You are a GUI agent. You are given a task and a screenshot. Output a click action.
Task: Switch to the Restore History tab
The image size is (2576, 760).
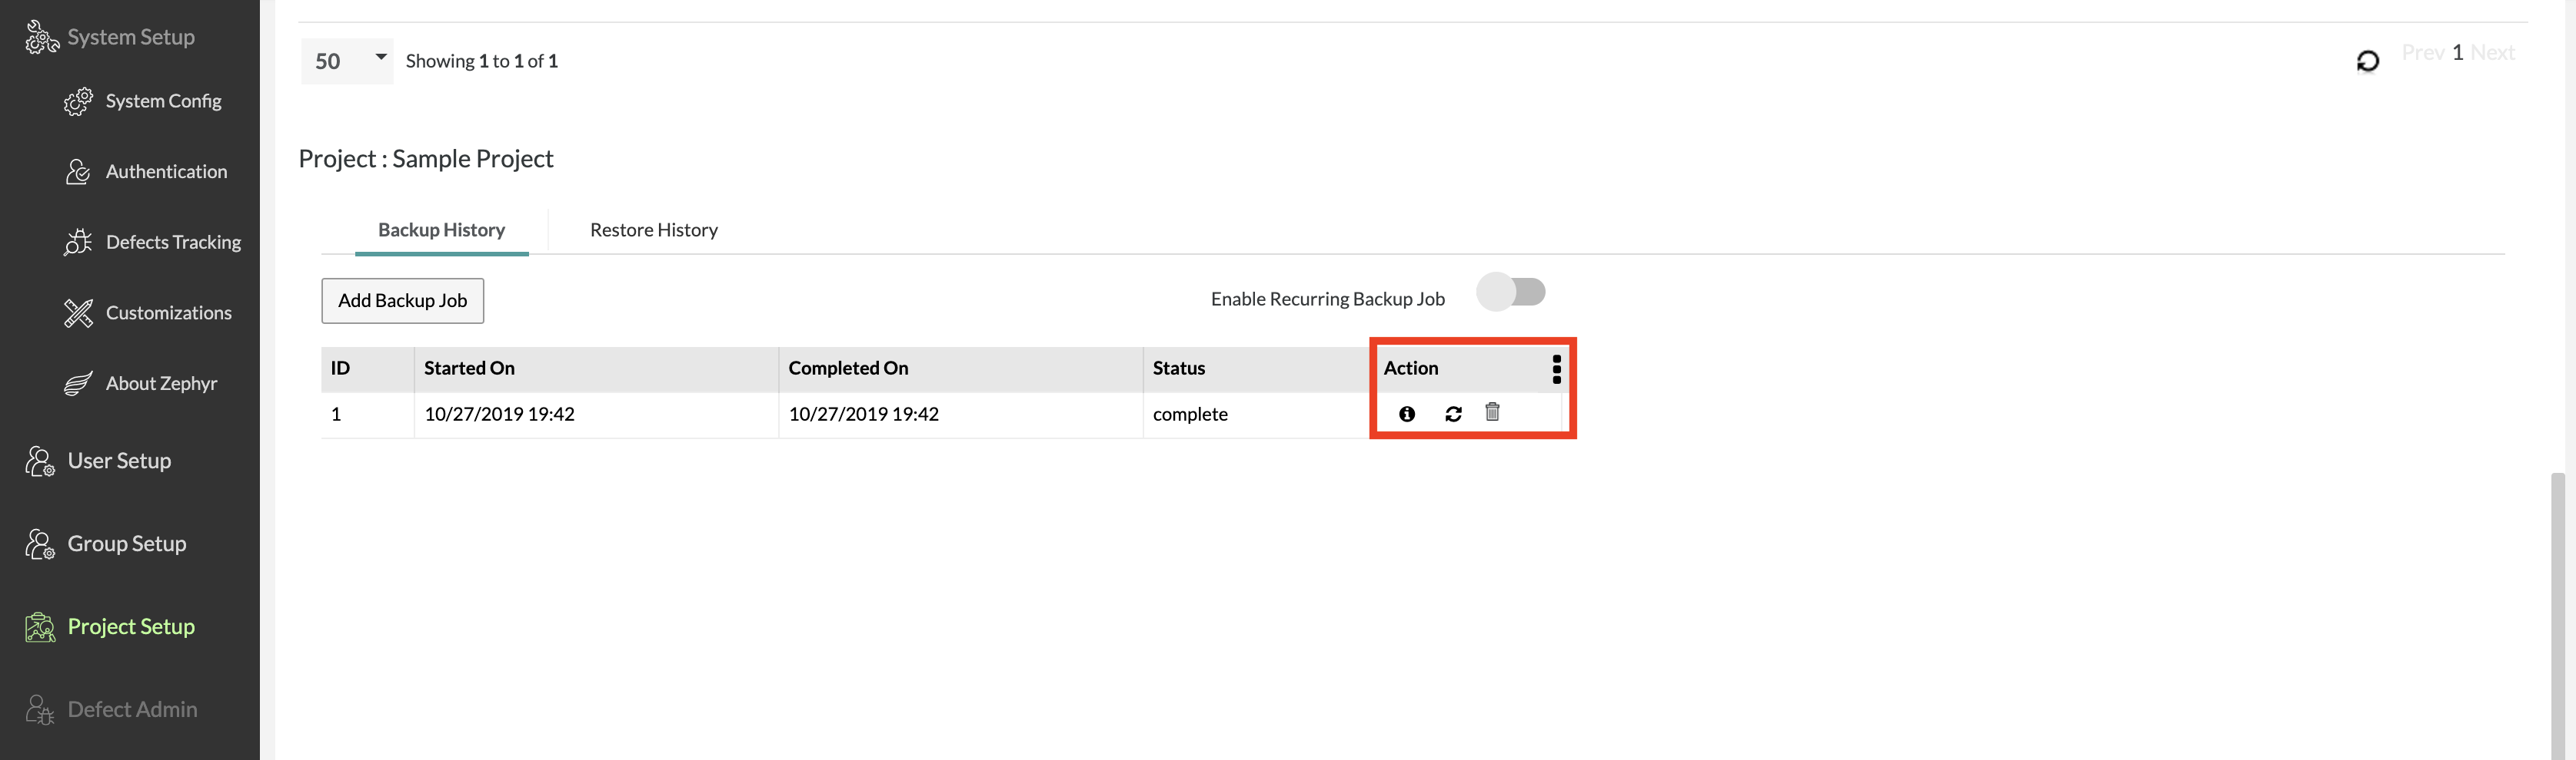pos(653,231)
